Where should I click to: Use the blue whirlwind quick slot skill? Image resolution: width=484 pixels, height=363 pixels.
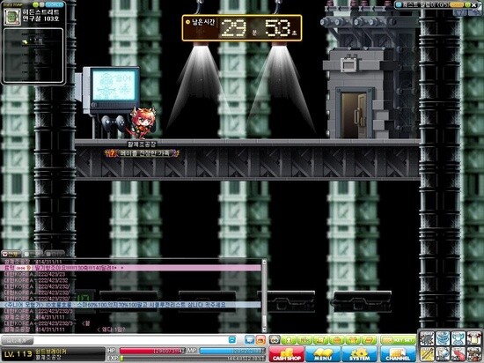[443, 338]
